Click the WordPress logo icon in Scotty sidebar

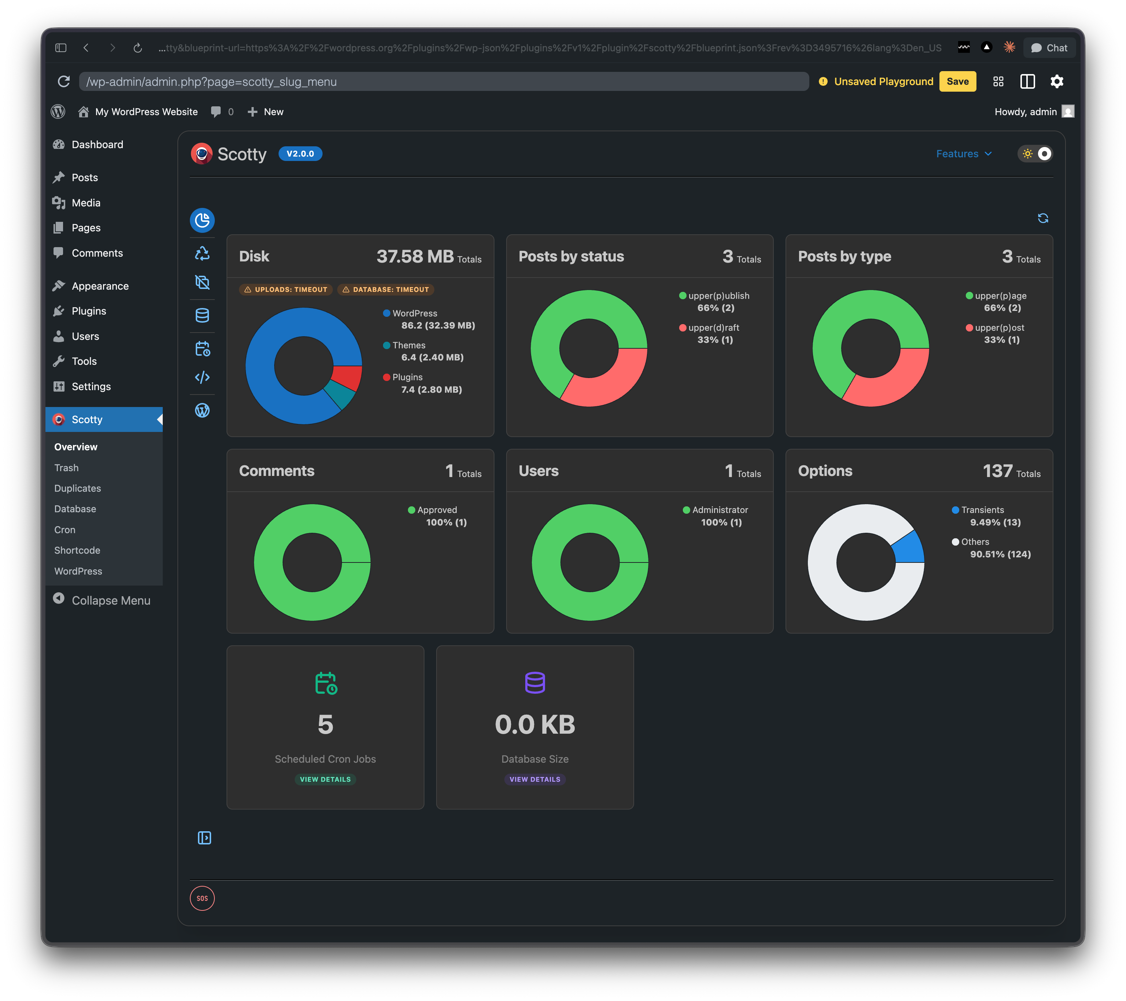[x=202, y=411]
